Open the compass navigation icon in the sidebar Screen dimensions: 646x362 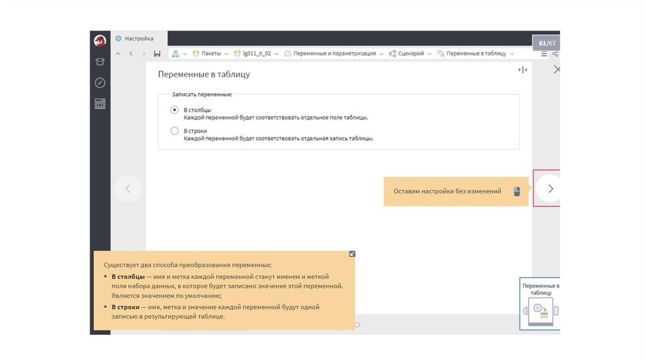point(100,83)
